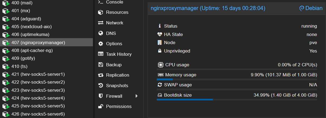
Task: Click the Backup floppy disk icon
Action: pyautogui.click(x=101, y=65)
